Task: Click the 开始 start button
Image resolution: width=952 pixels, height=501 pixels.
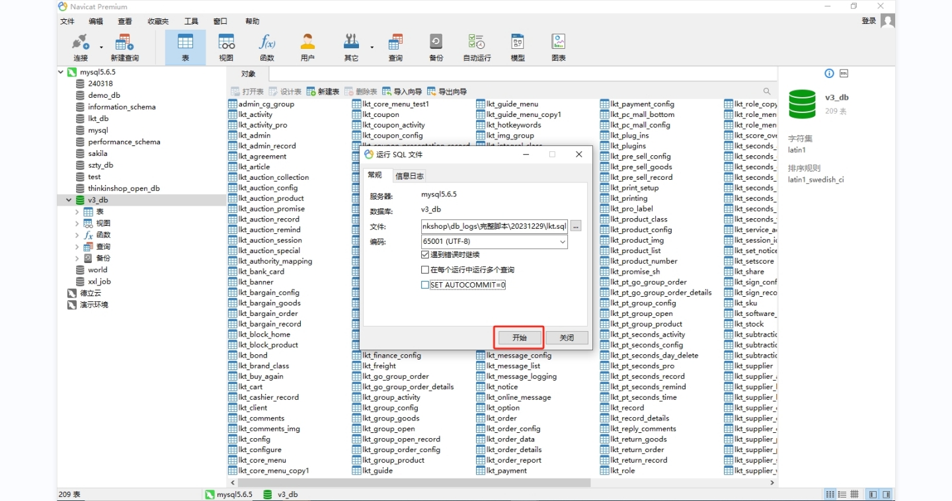Action: point(520,338)
